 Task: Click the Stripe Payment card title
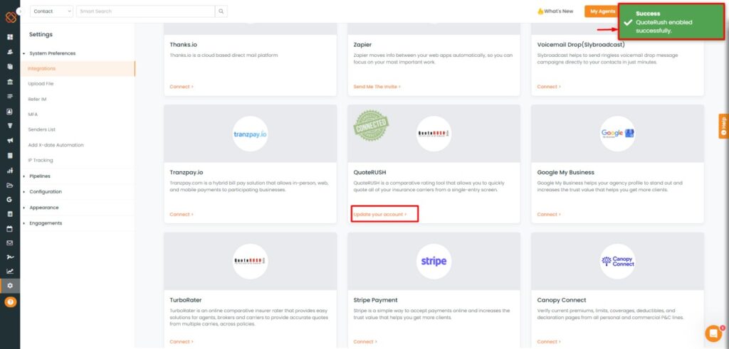[x=376, y=300]
